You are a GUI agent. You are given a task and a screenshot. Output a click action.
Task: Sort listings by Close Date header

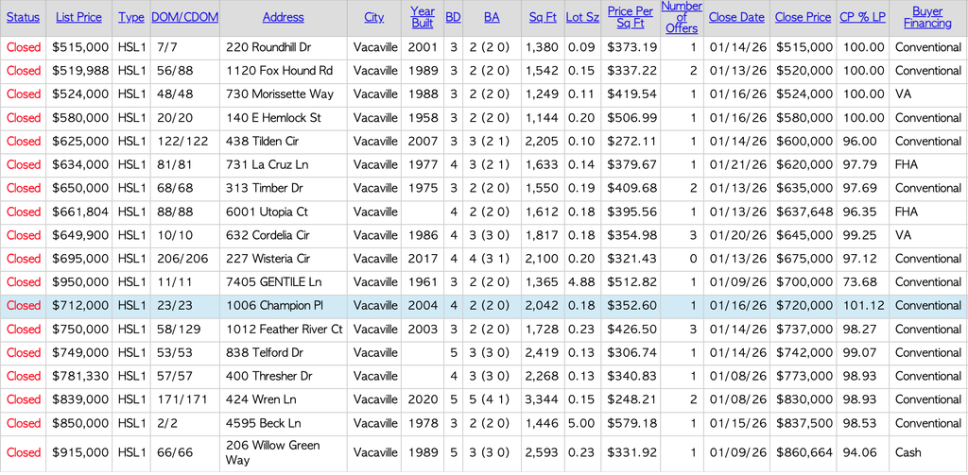point(735,18)
